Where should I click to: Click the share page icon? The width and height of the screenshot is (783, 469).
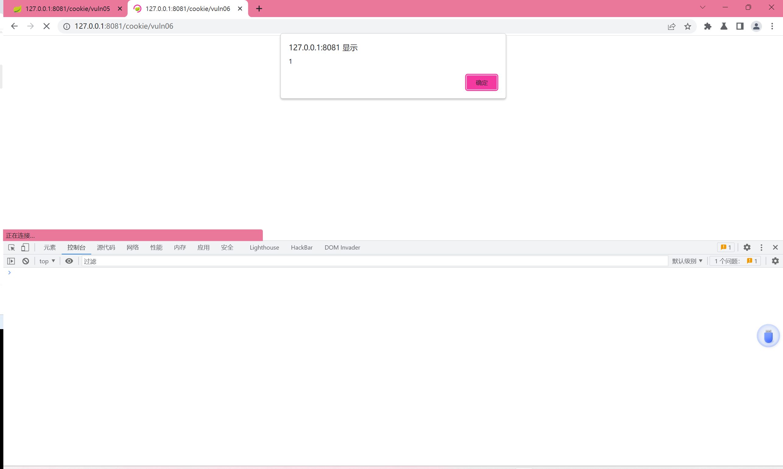pos(672,26)
